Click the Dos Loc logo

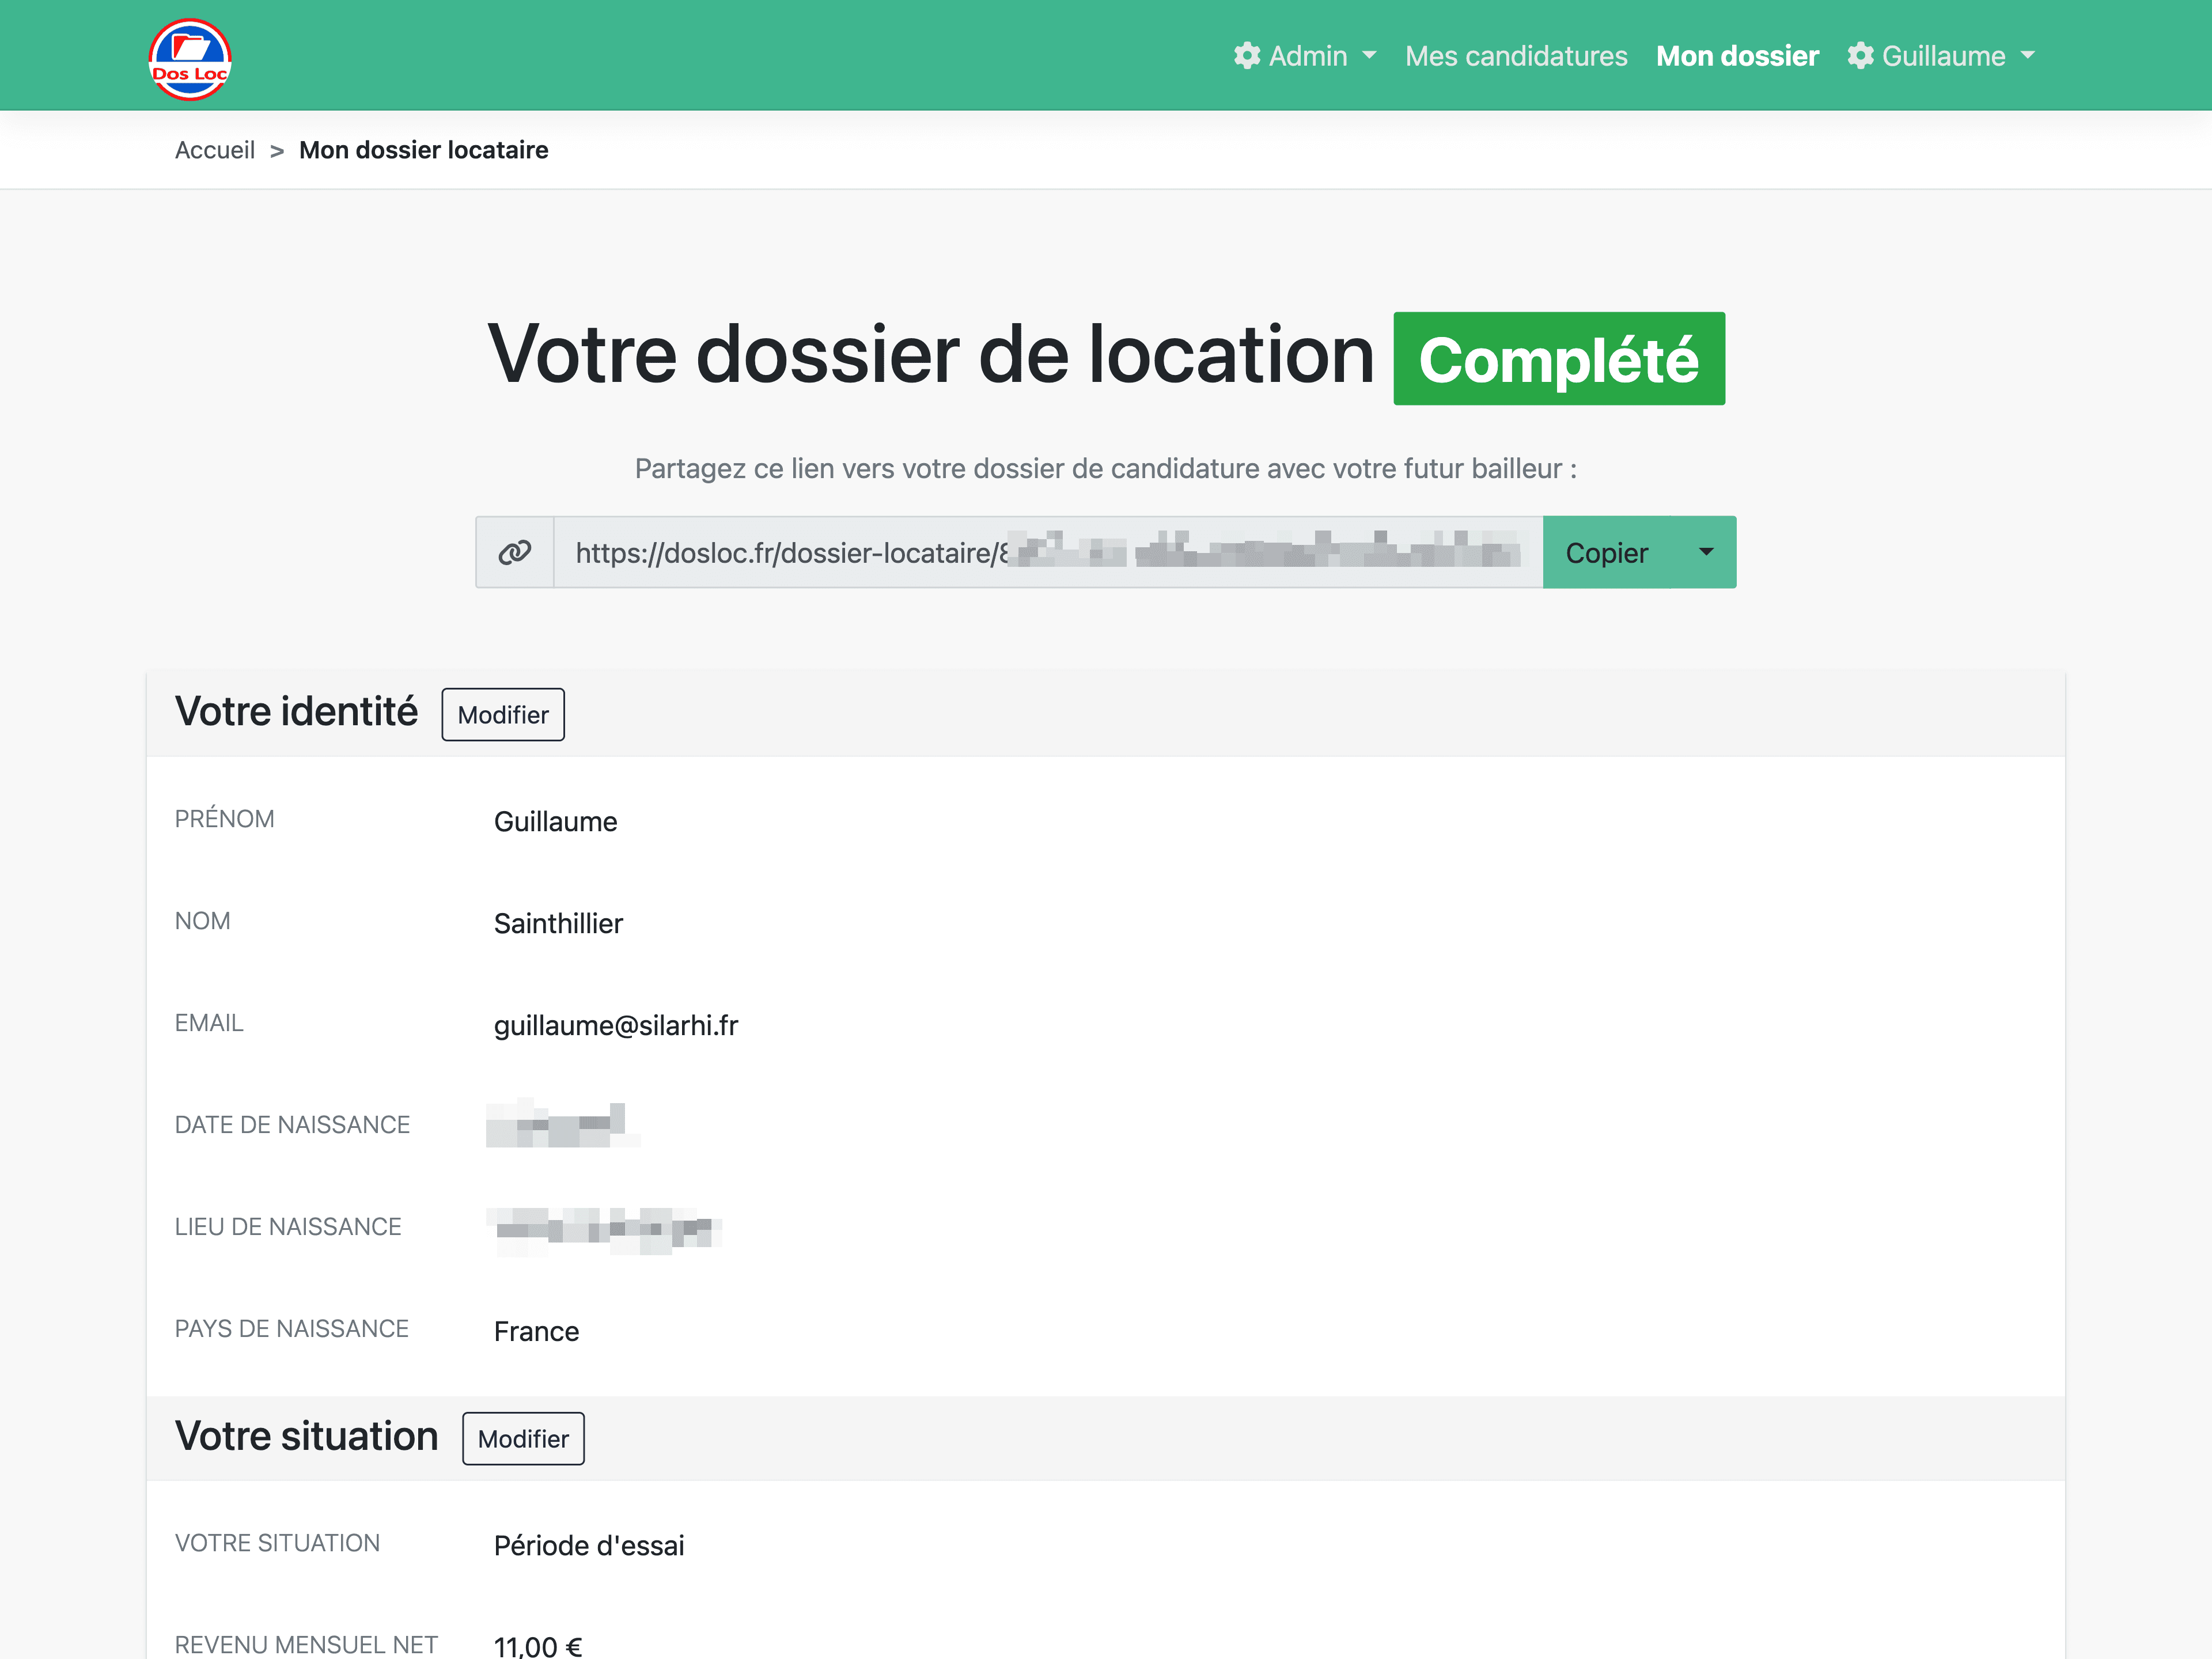190,57
